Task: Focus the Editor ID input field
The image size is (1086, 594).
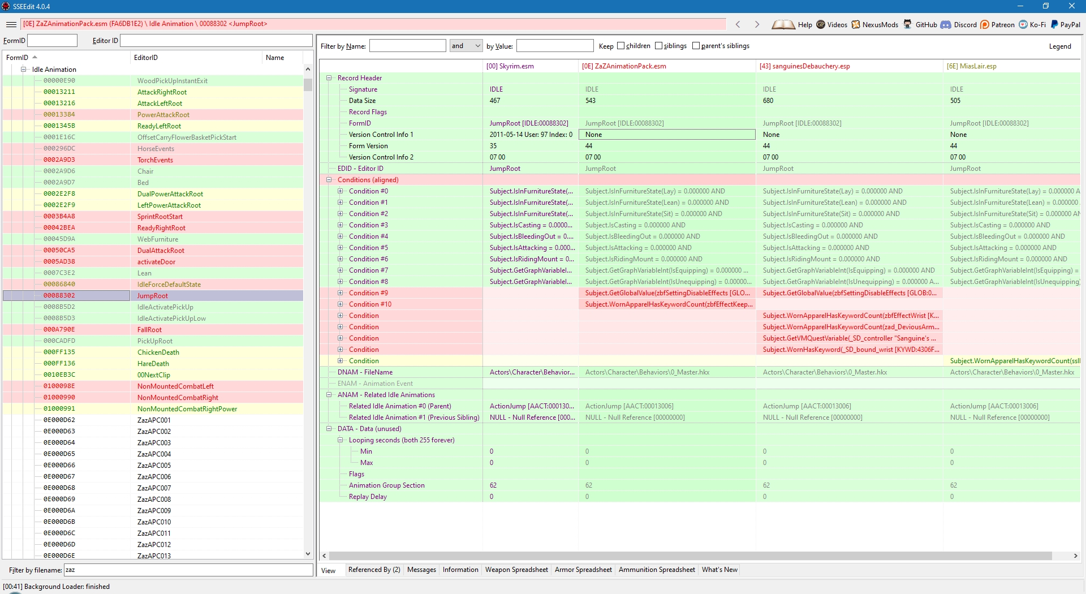Action: coord(216,41)
